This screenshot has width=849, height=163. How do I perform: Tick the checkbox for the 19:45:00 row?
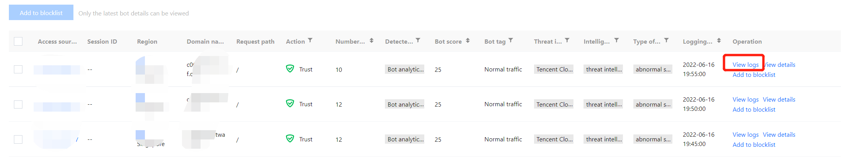[18, 139]
